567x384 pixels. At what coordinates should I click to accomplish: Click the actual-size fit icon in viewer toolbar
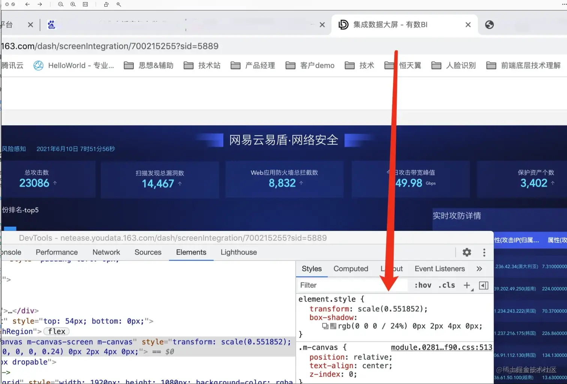click(85, 4)
